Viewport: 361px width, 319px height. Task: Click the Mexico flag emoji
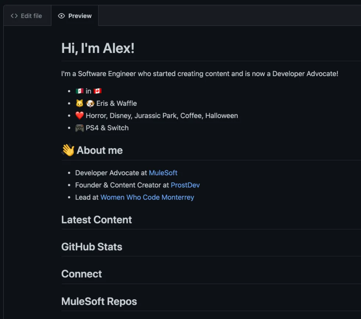[79, 91]
